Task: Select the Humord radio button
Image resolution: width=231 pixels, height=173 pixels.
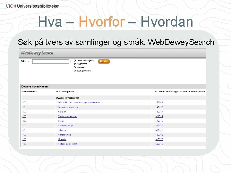Action: click(x=75, y=67)
